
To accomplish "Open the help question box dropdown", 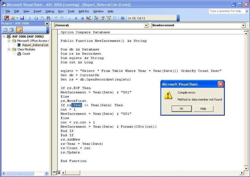I will coord(247,11).
